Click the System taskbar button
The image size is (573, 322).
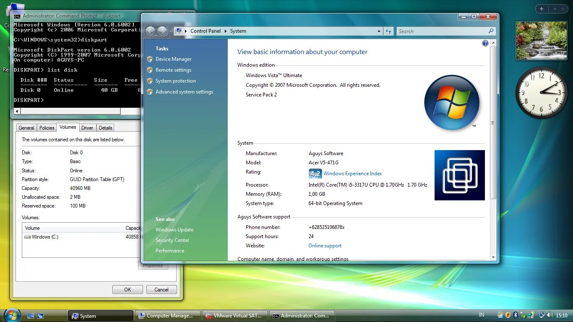click(101, 316)
